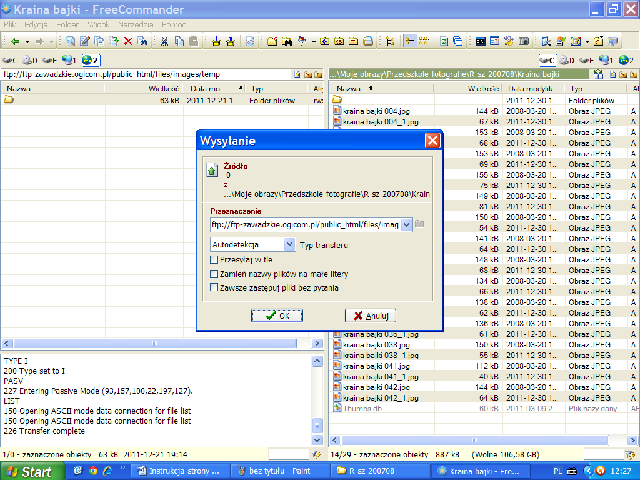Click browse folder icon next to destination field

[419, 224]
